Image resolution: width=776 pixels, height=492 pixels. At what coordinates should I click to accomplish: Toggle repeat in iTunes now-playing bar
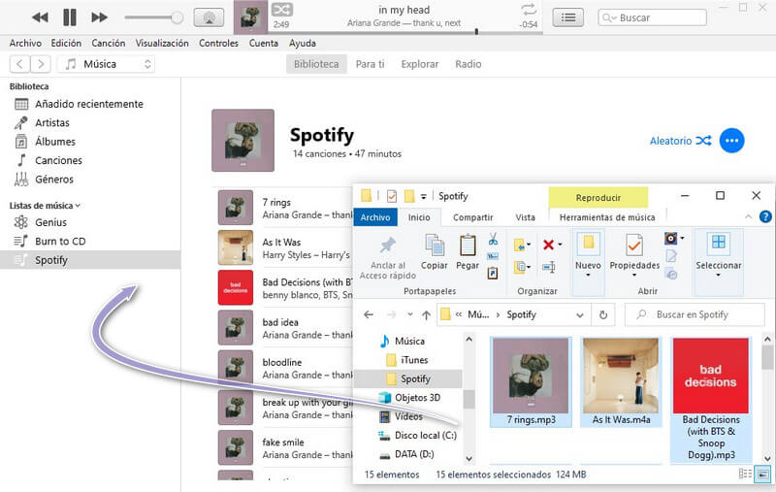tap(529, 9)
